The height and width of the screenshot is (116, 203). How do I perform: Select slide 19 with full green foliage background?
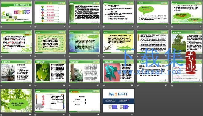[16, 100]
